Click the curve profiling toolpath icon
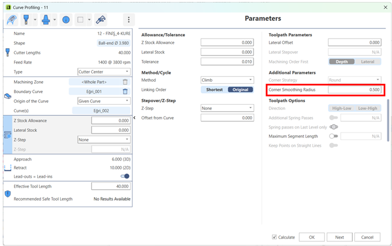Screen dimensions: 392x246 (11, 20)
